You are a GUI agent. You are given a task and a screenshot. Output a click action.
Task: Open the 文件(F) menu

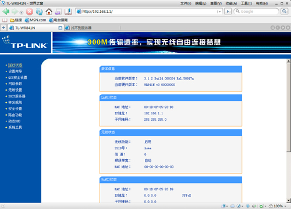[186, 3]
